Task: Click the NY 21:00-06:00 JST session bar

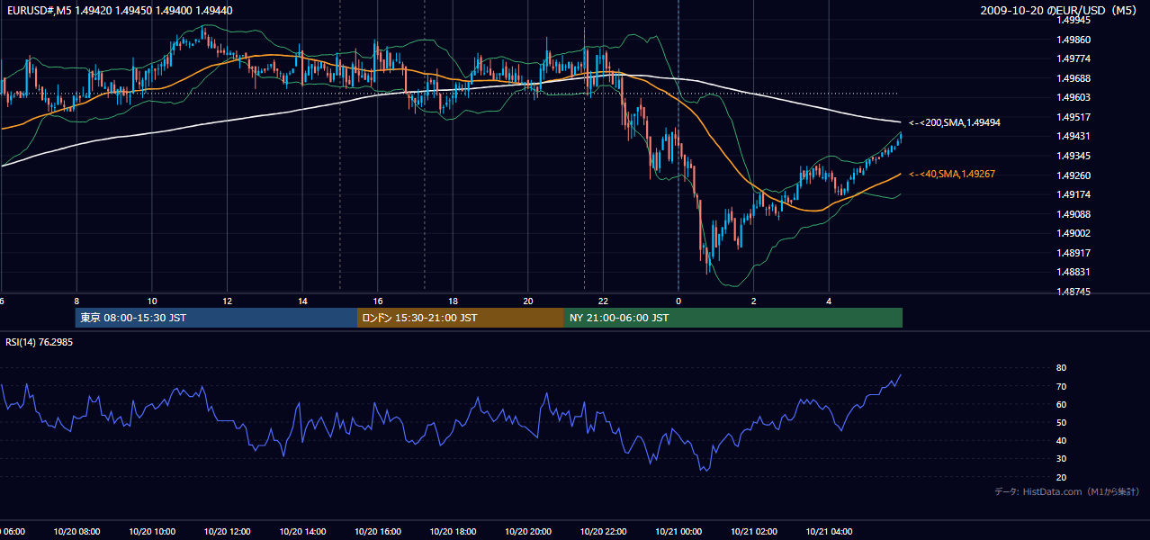Action: (x=733, y=318)
